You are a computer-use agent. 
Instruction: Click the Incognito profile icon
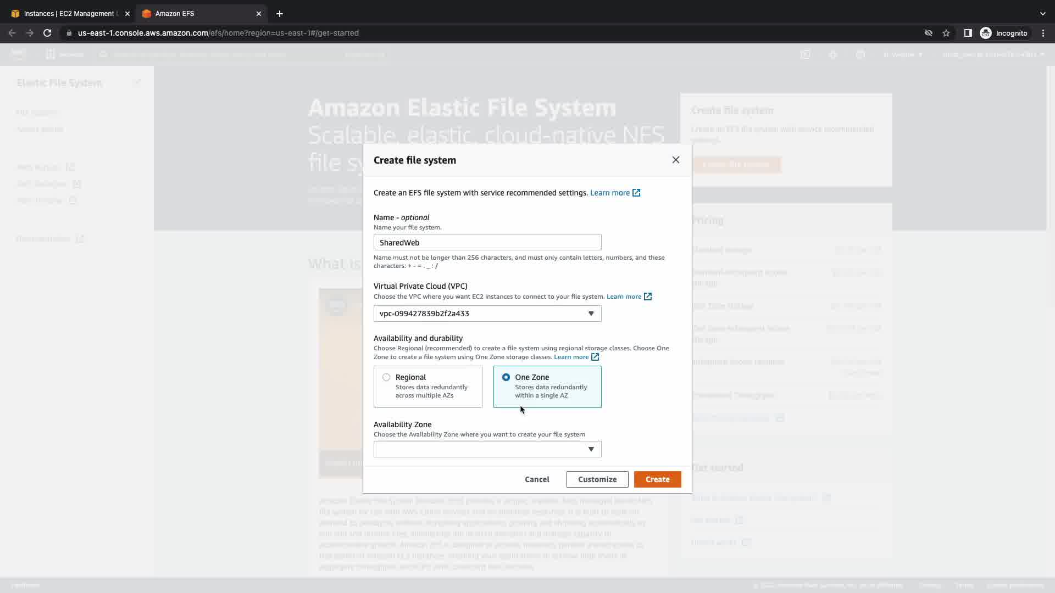(x=986, y=33)
